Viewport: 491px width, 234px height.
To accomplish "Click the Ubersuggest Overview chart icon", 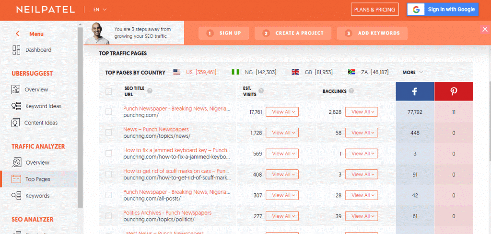I will (x=16, y=89).
